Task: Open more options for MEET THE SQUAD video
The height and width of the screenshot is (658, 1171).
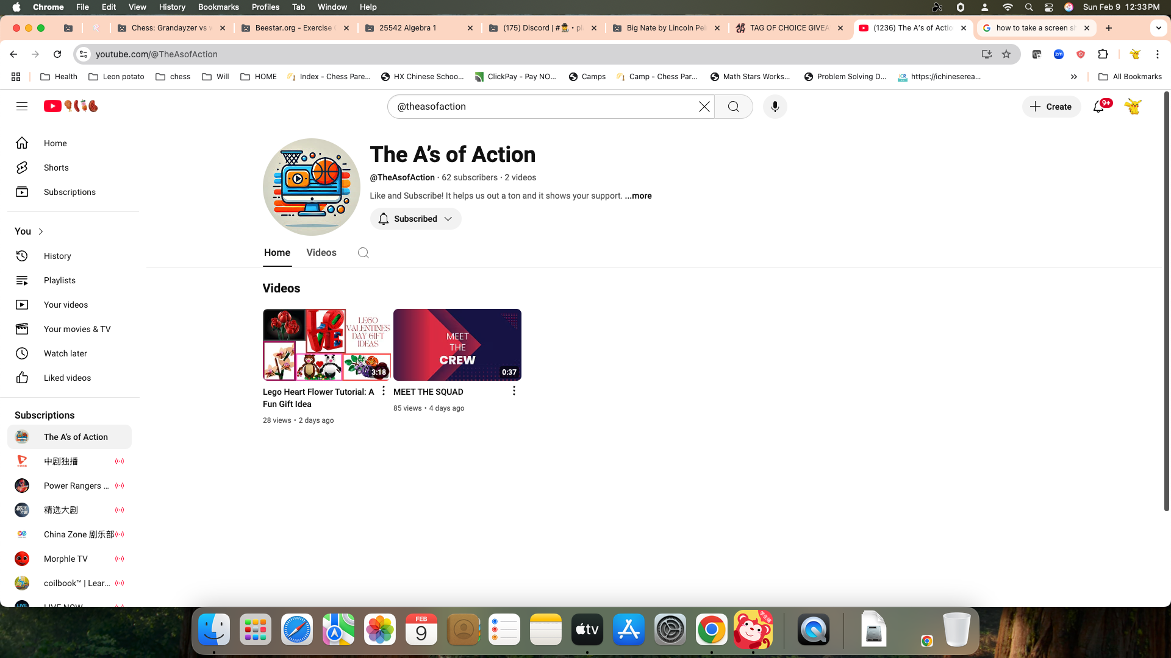Action: [514, 391]
